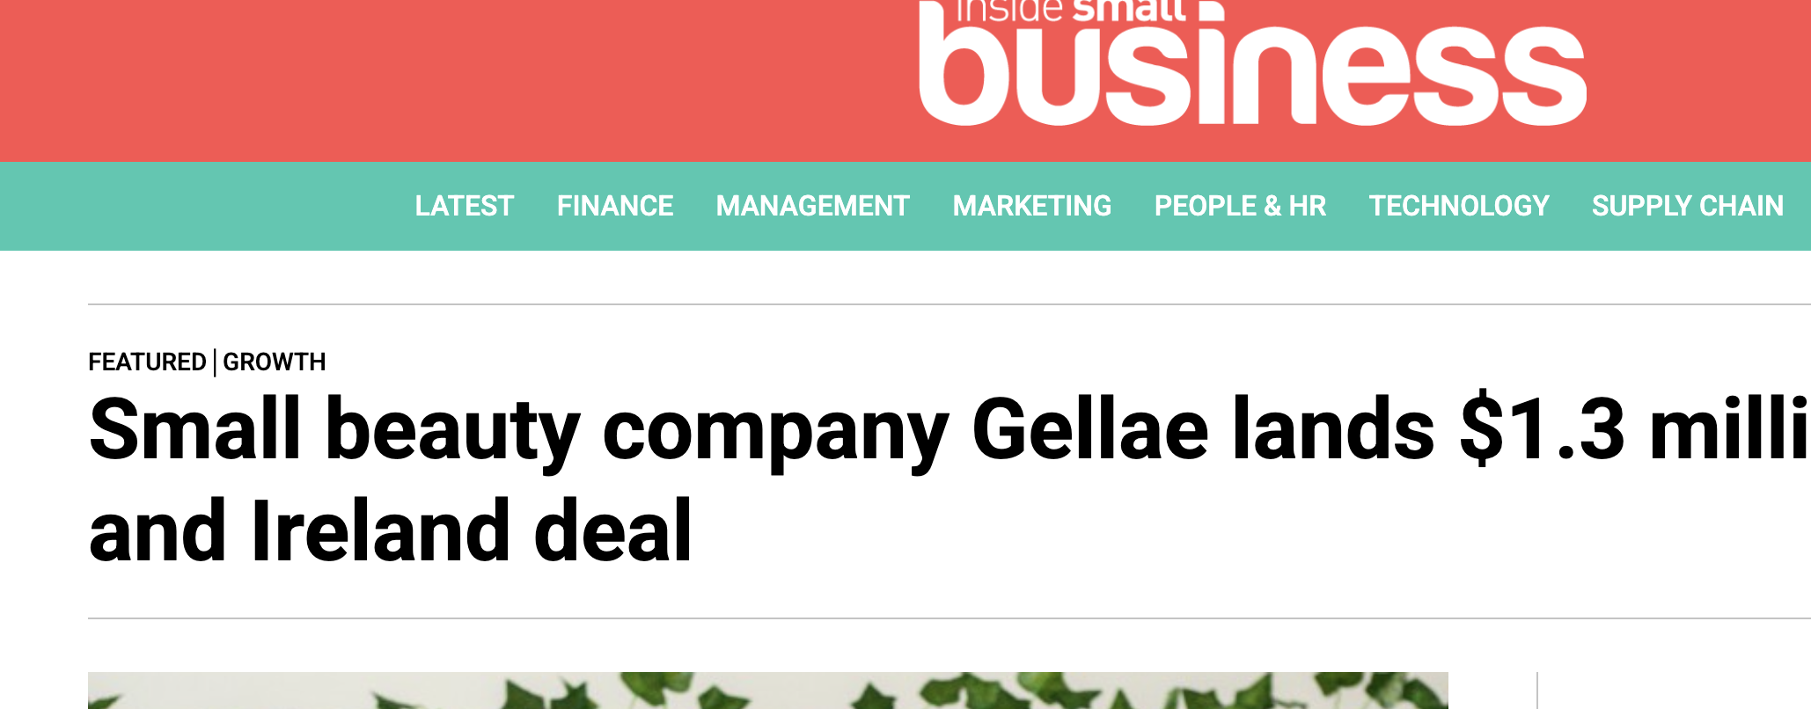Open the LATEST navigation section
Screen dimensions: 1811x709
(465, 206)
